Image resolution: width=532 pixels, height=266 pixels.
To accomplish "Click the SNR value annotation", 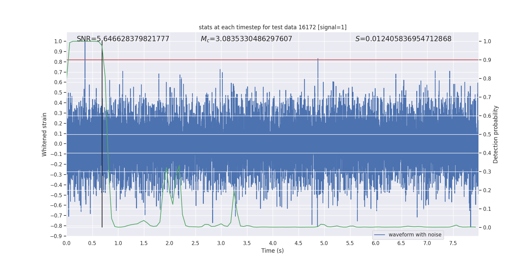I will click(123, 39).
